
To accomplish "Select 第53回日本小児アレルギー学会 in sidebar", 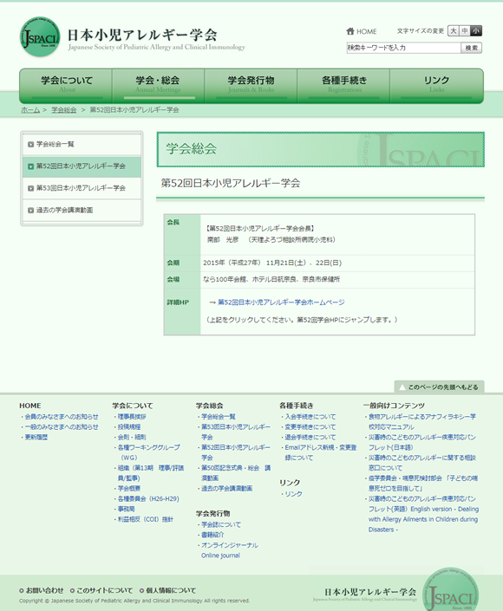I will 82,188.
